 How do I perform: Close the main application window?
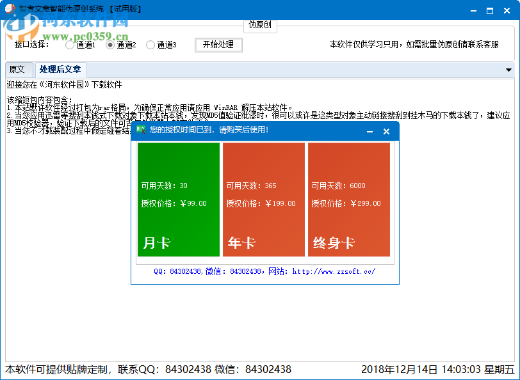tap(507, 11)
